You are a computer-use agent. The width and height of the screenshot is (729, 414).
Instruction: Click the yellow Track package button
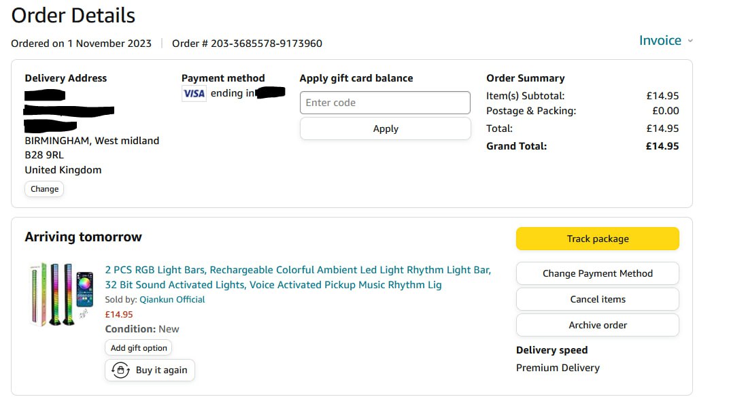click(597, 239)
